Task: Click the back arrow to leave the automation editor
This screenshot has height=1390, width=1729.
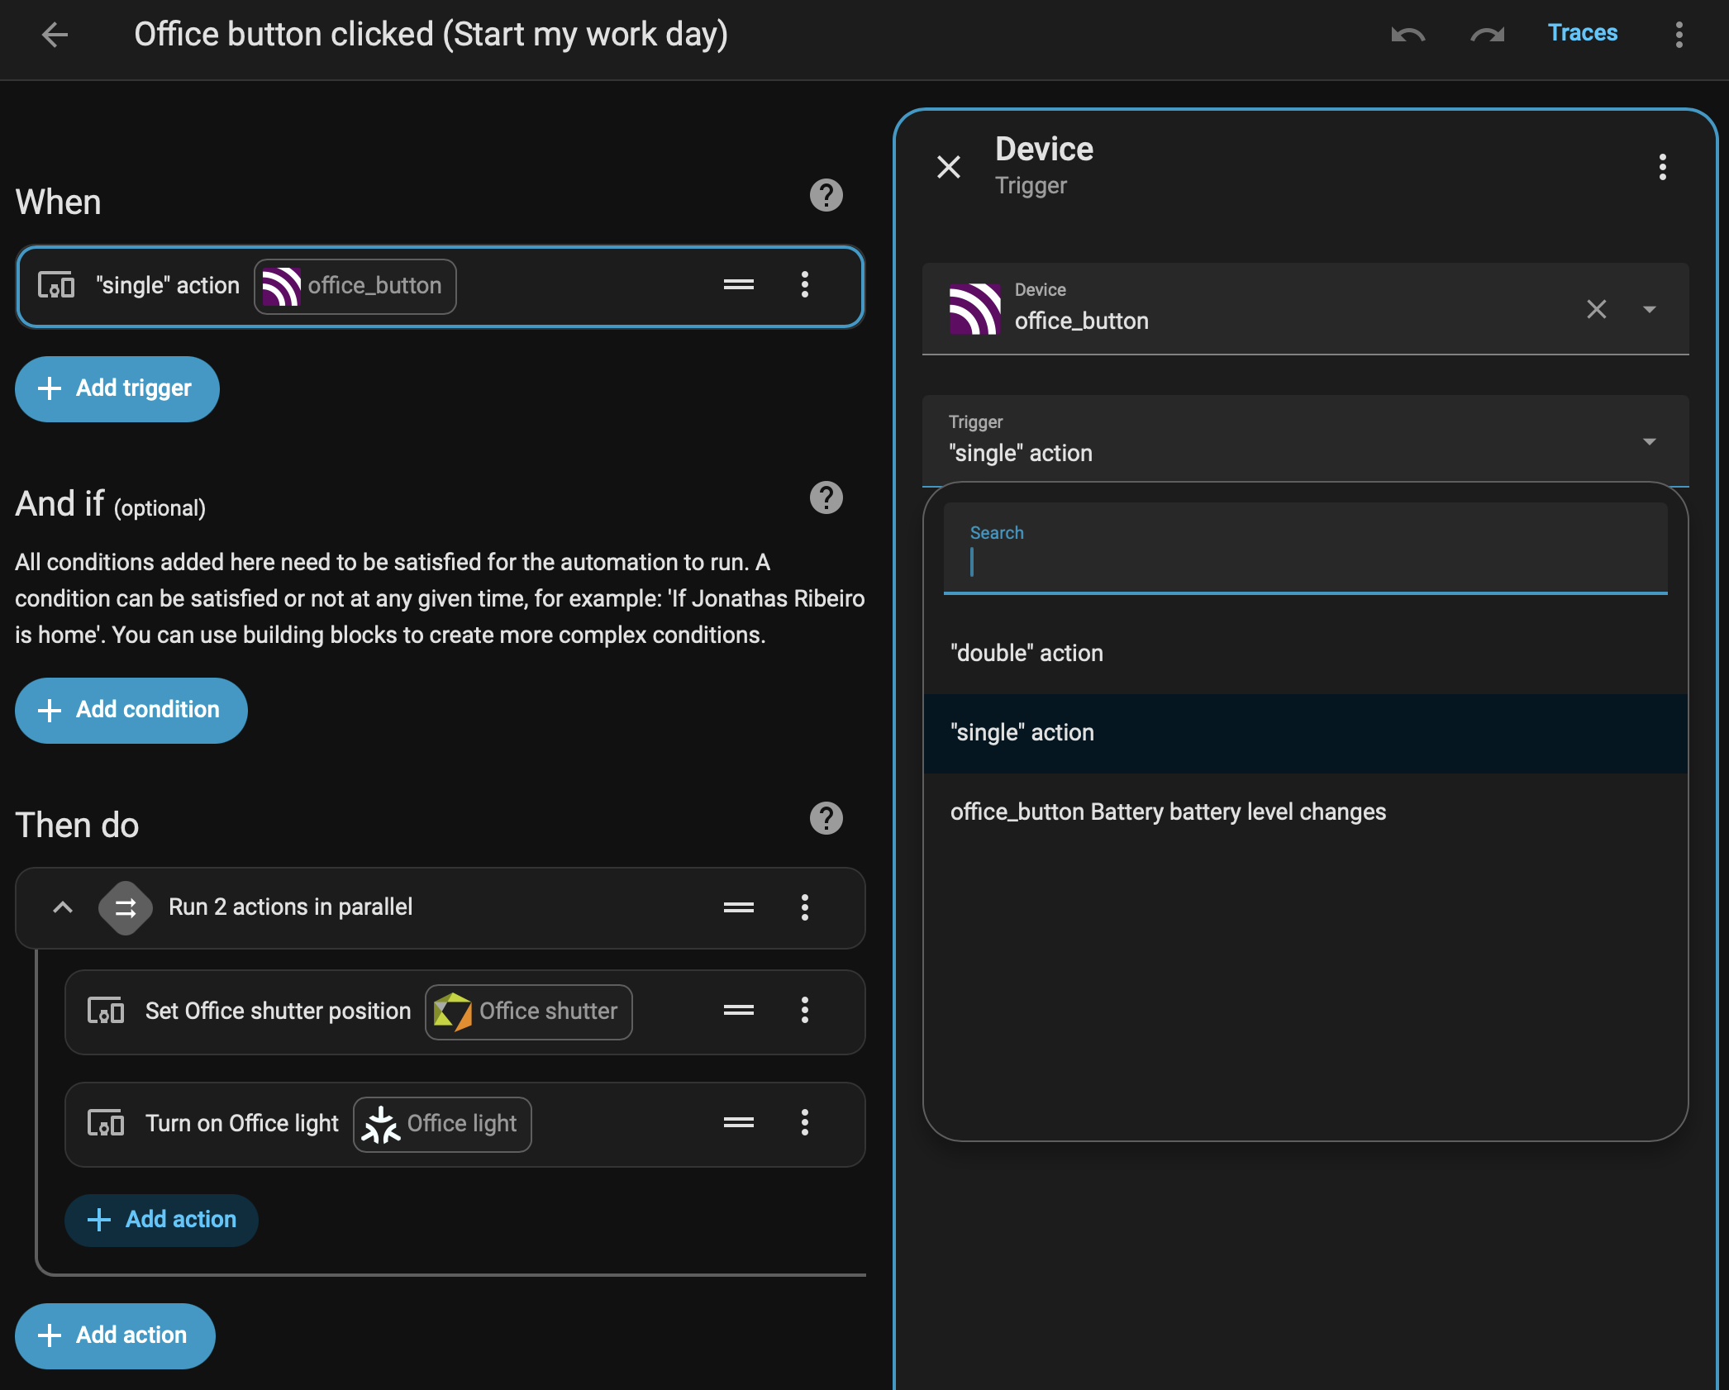Action: (x=55, y=35)
